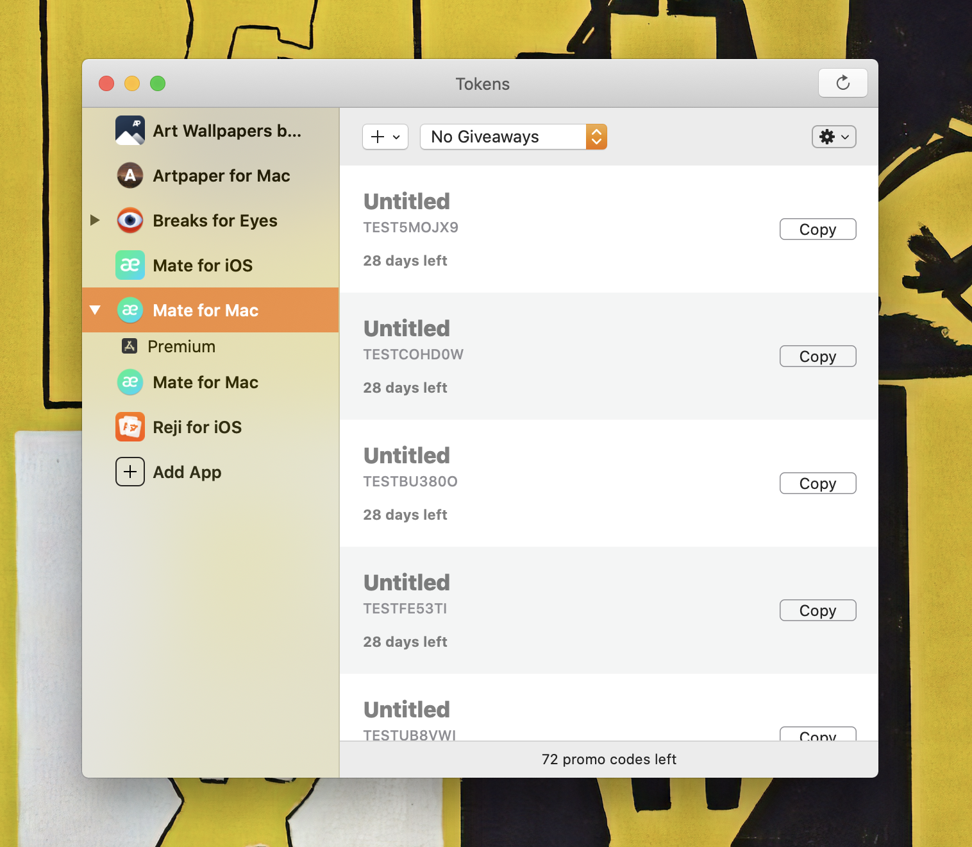Viewport: 972px width, 847px height.
Task: Click '28 days left' under TESTCOHD0W
Action: click(405, 388)
